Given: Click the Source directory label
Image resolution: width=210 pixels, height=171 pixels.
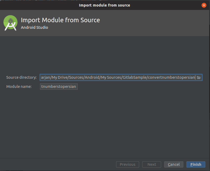Looking at the screenshot, I should [x=21, y=77].
